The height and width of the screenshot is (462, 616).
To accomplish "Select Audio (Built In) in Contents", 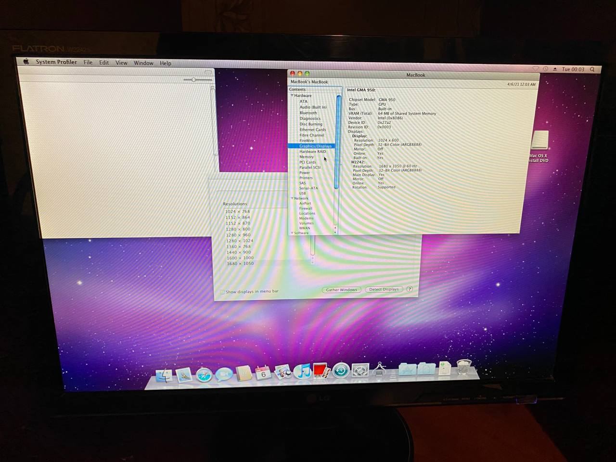I will (x=313, y=107).
